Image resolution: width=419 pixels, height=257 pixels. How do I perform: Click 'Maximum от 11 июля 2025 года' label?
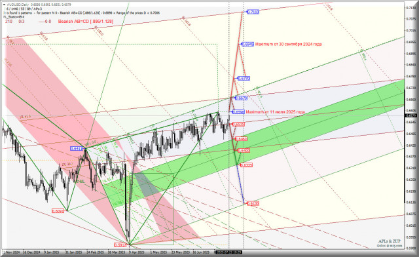point(275,112)
